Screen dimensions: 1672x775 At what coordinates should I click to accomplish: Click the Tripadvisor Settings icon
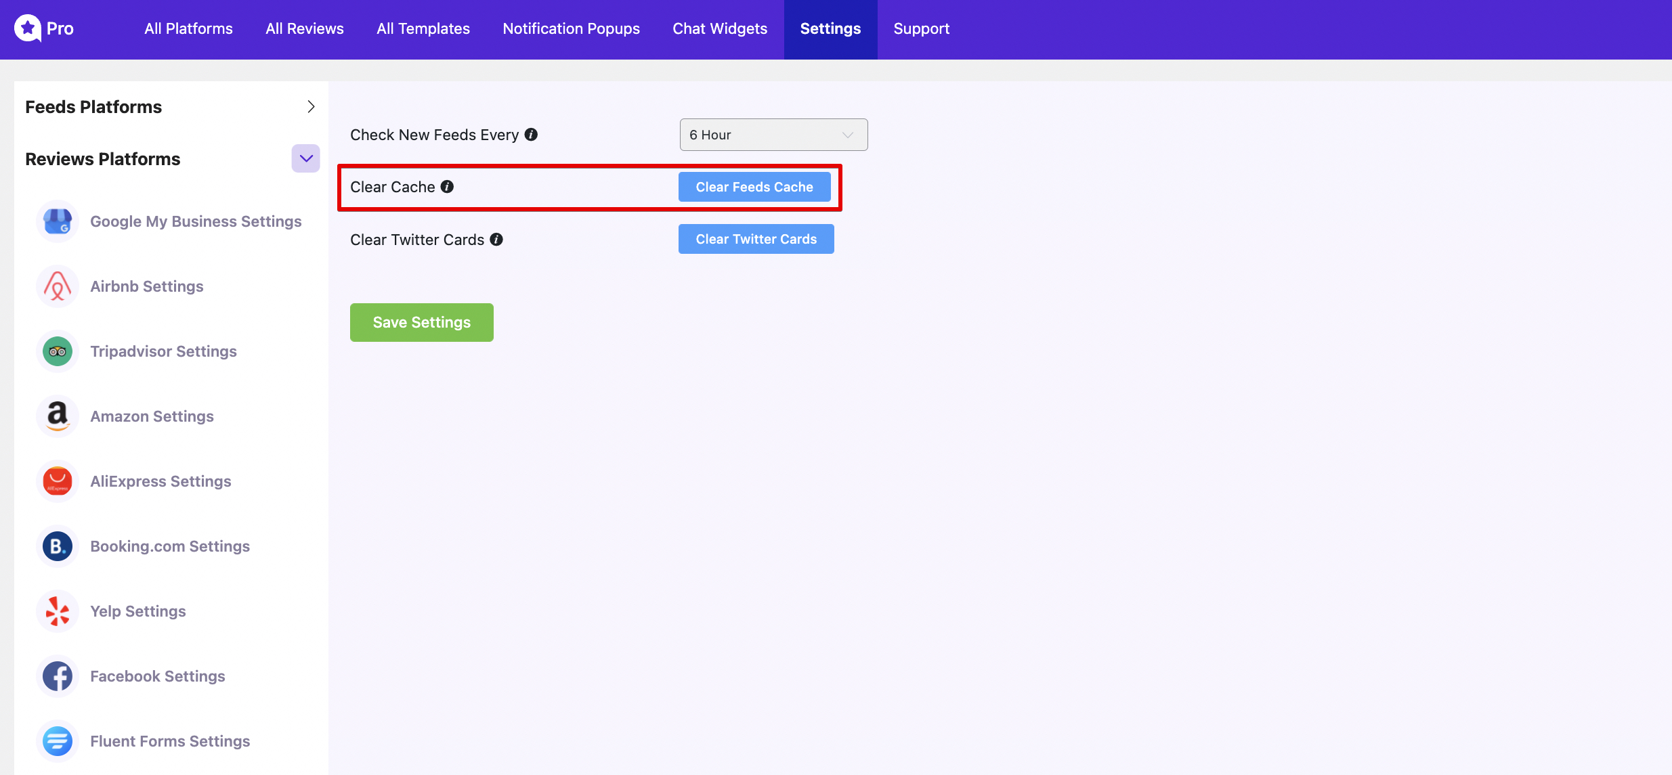pyautogui.click(x=58, y=351)
